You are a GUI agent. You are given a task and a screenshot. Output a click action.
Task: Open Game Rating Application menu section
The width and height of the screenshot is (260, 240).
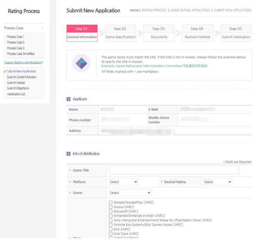click(23, 62)
